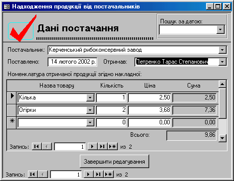Click the Кількість field for Кілька
Viewport: 234px width, 181px height.
pos(111,97)
